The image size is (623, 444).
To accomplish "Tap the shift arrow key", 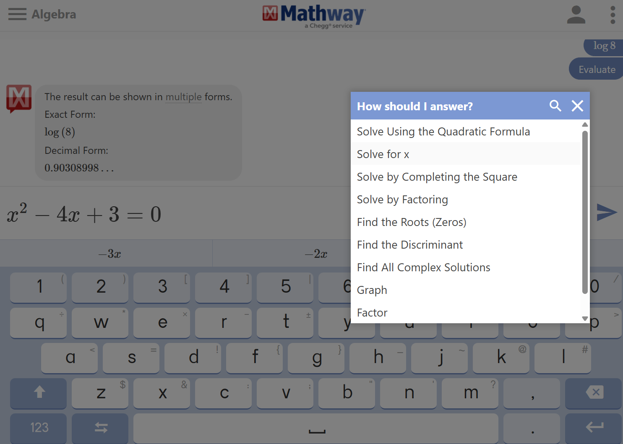I will (x=39, y=393).
